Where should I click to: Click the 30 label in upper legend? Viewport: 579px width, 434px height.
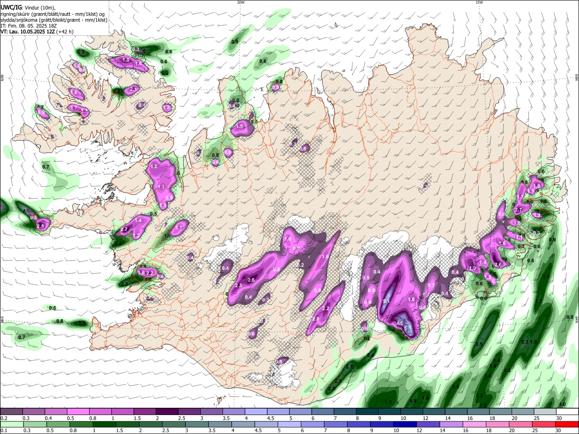click(559, 418)
